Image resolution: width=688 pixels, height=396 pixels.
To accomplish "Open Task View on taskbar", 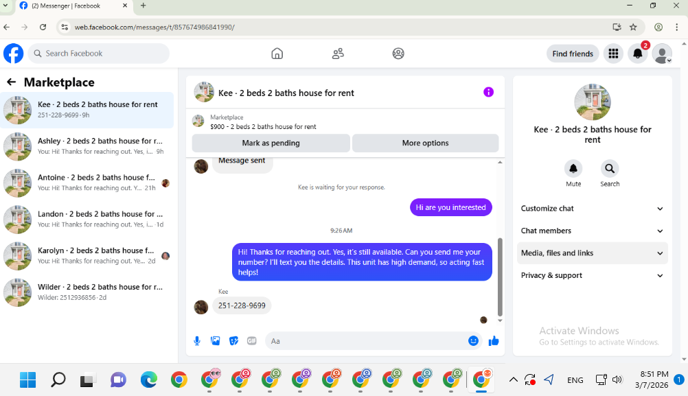I will pyautogui.click(x=88, y=380).
